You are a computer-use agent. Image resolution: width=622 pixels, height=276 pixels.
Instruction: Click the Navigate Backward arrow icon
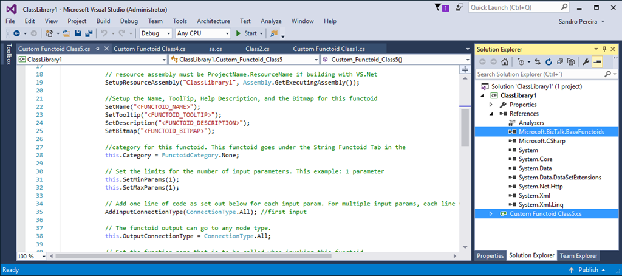point(16,33)
